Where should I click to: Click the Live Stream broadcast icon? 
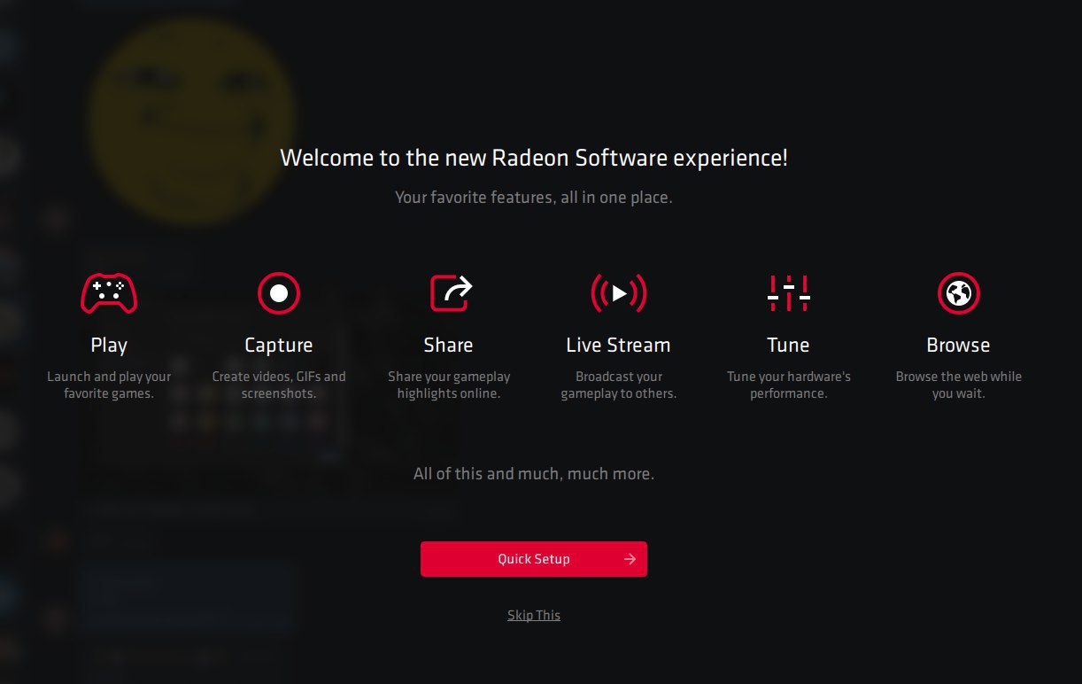tap(619, 293)
